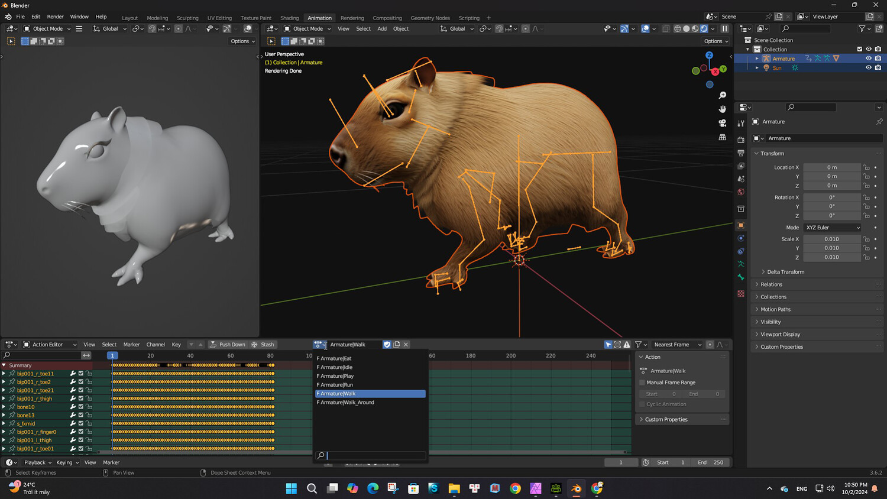
Task: Switch to the Sculpting workspace tab
Action: click(x=187, y=18)
